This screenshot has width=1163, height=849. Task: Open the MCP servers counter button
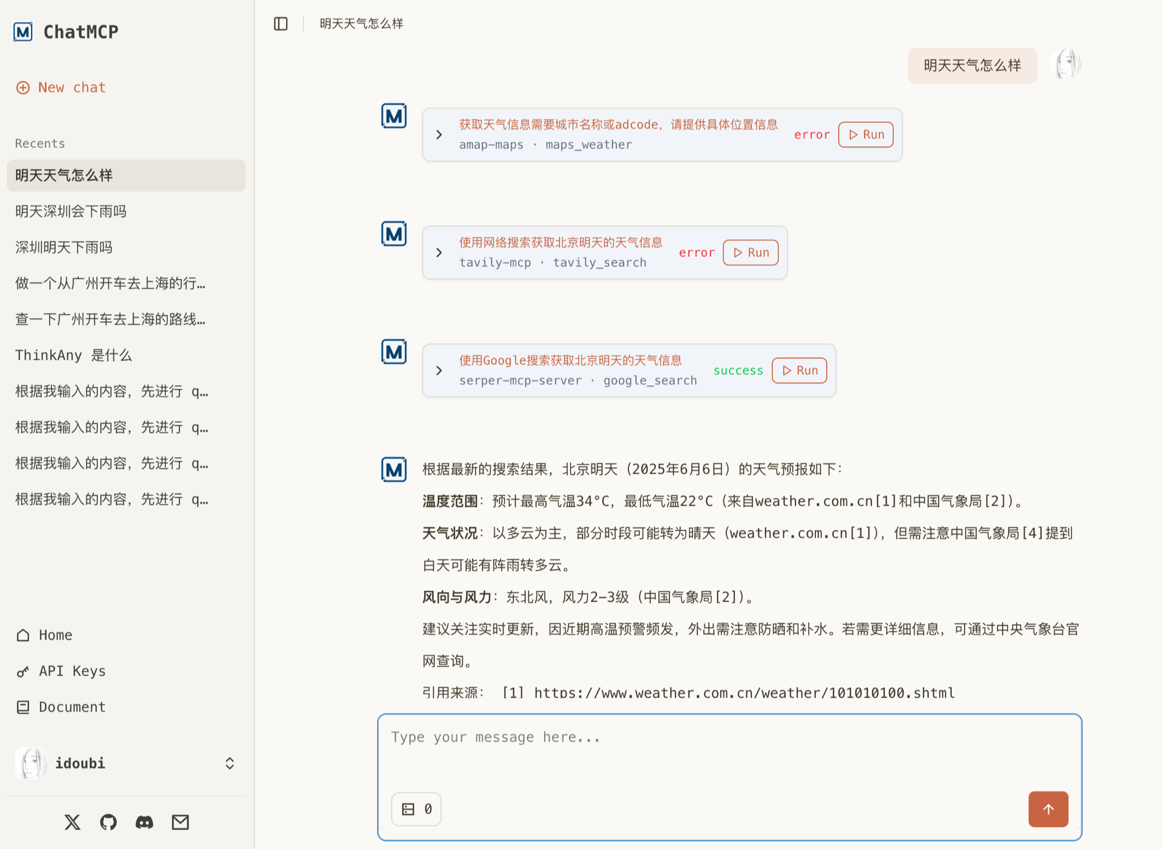pyautogui.click(x=416, y=809)
